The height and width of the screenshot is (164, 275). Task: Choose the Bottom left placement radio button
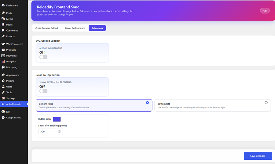266,102
